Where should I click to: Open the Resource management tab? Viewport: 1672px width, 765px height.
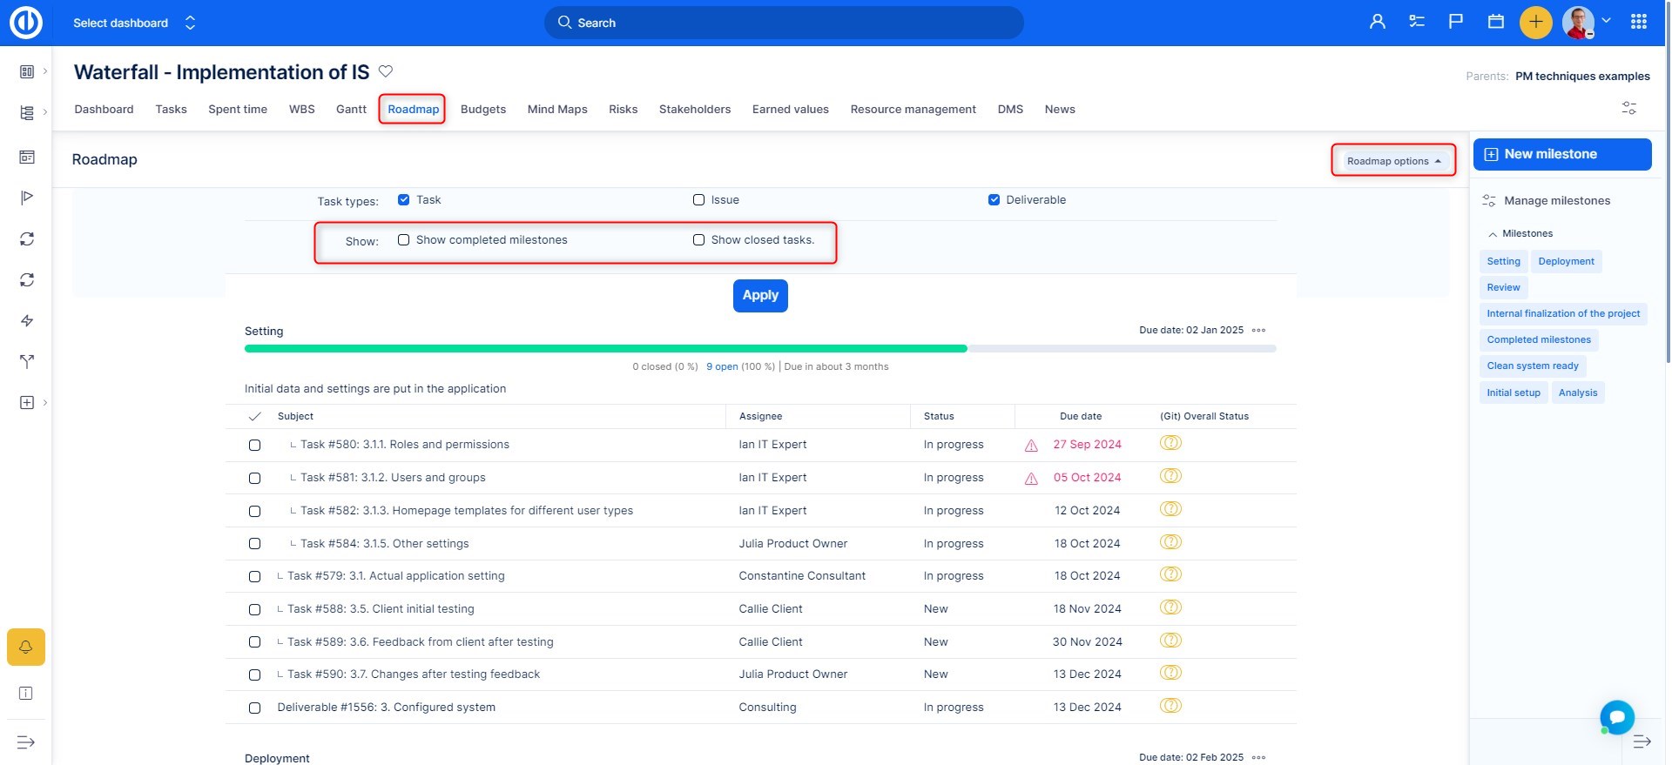(913, 110)
